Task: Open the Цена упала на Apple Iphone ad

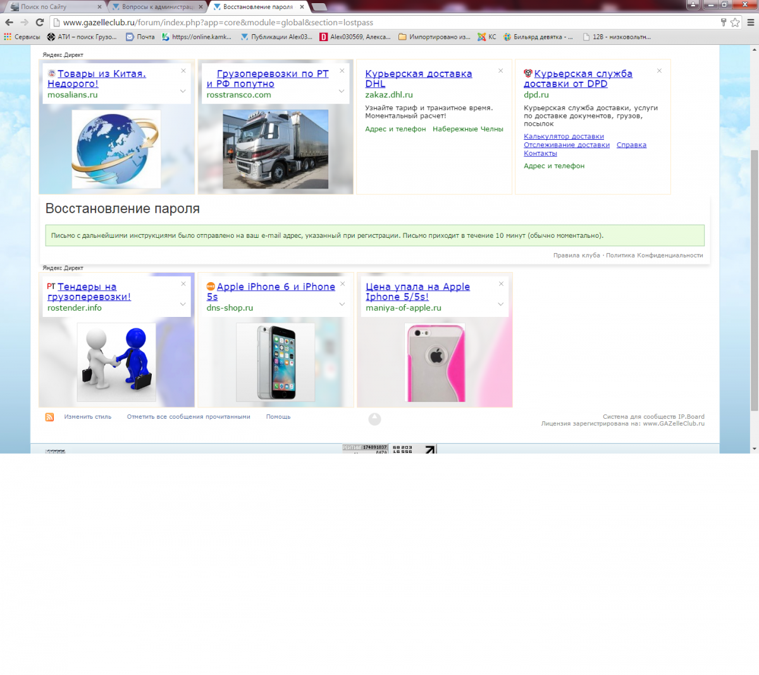Action: tap(418, 292)
